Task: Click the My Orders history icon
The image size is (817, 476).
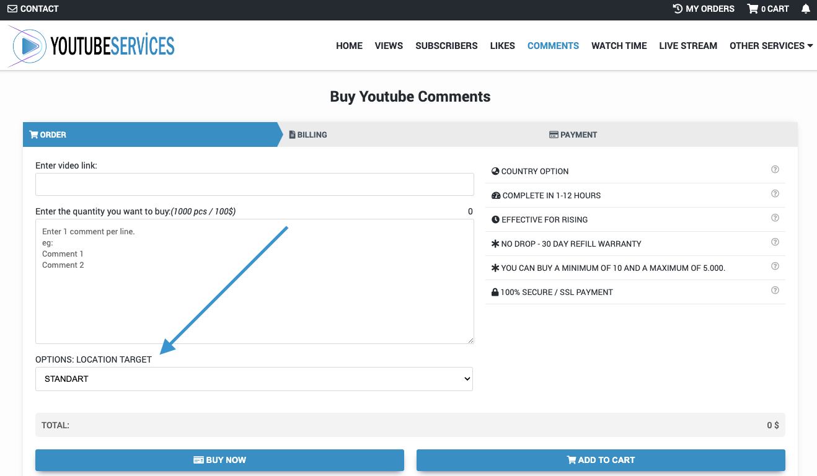Action: coord(678,9)
